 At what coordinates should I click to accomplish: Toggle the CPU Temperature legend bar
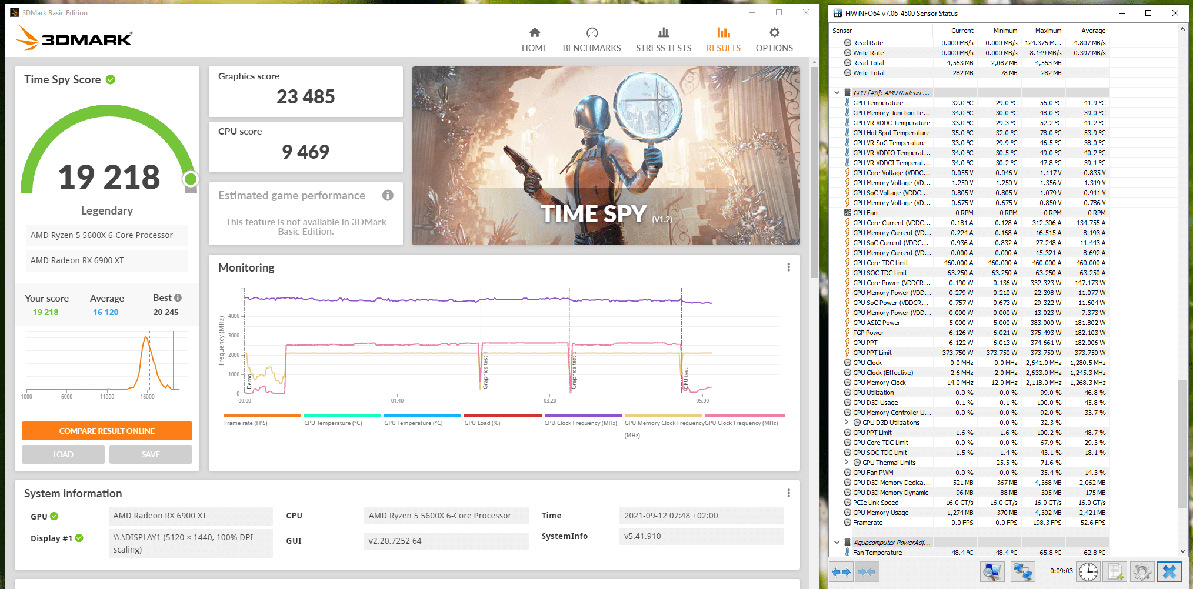342,415
